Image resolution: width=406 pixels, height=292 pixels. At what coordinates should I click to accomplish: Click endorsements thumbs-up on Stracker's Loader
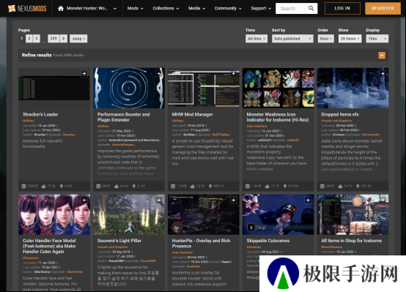point(43,186)
